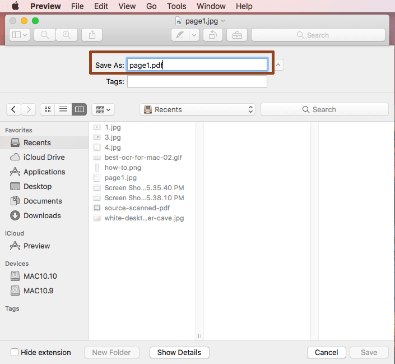Click the best-ocr-for-mac-02.gif file
The image size is (395, 364).
[x=142, y=158]
